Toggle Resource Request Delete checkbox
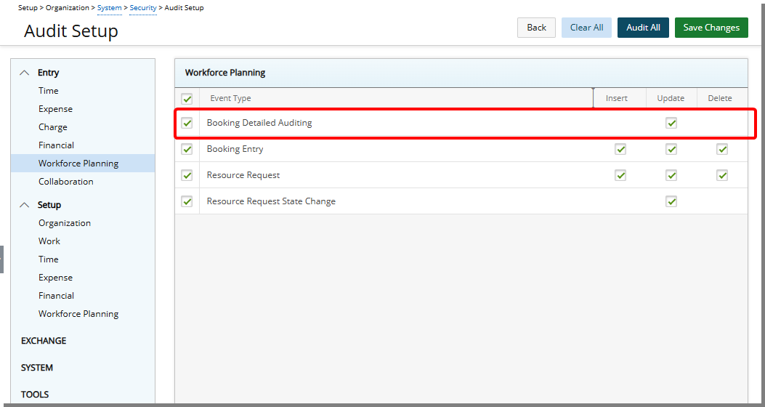Screen dimensions: 765x407 722,175
